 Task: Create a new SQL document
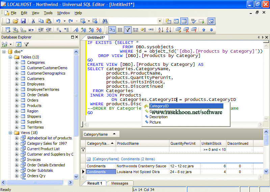(x=8, y=21)
